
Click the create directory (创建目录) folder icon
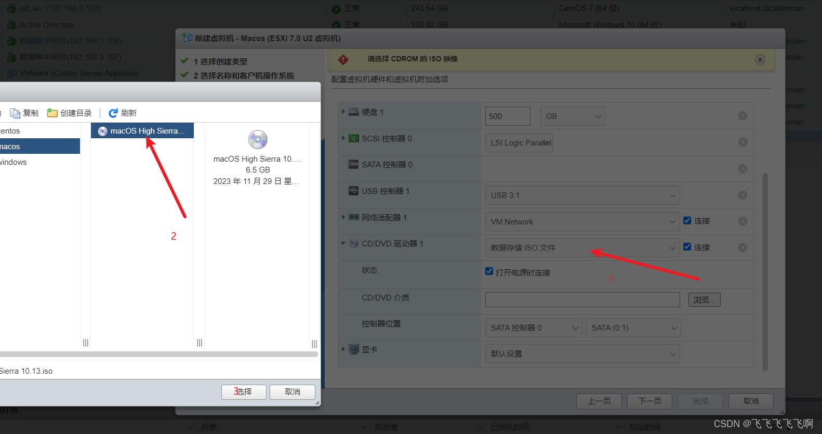point(52,113)
